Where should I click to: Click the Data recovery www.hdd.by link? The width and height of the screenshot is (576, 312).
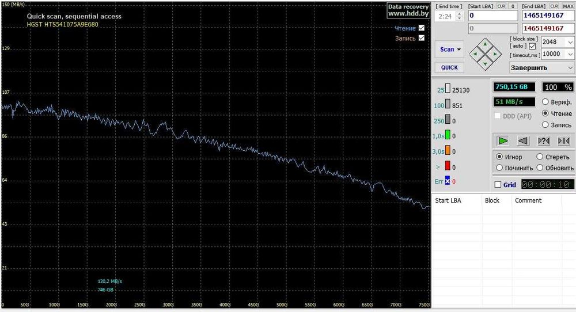click(408, 10)
